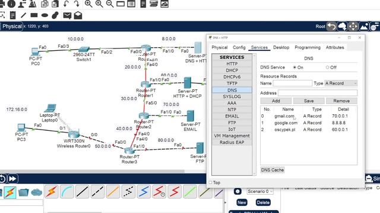Switch to the Config tab

(x=239, y=47)
